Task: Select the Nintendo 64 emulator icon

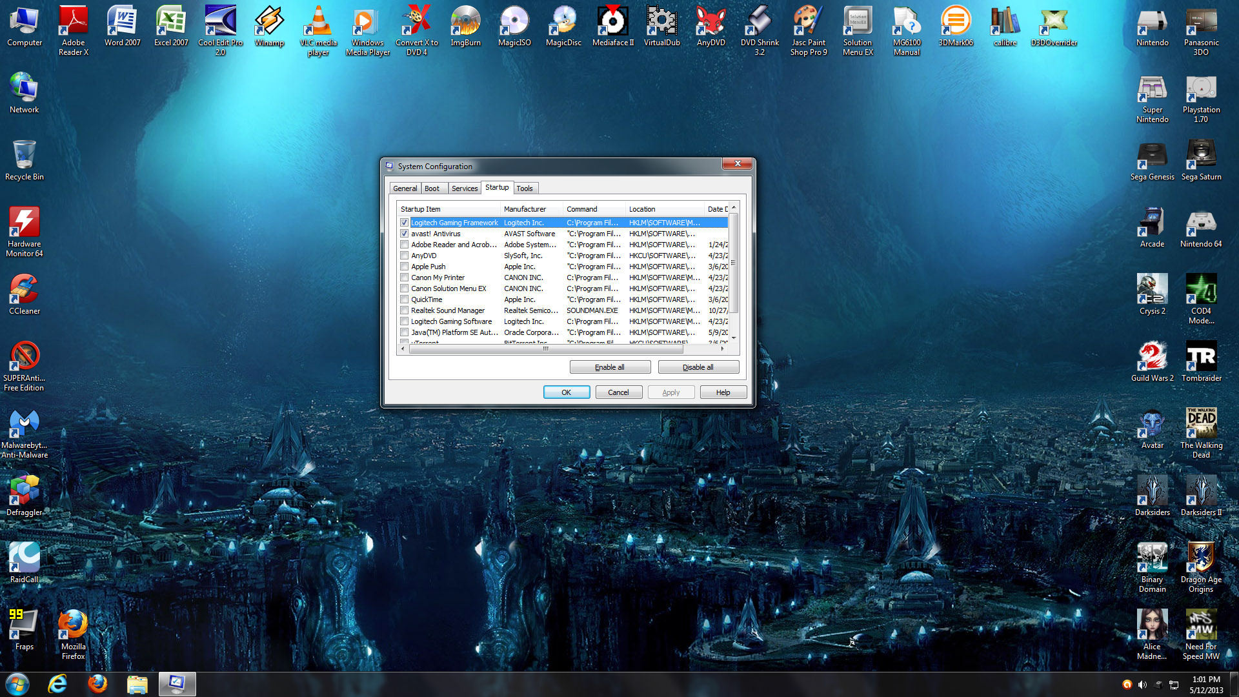Action: pos(1201,227)
